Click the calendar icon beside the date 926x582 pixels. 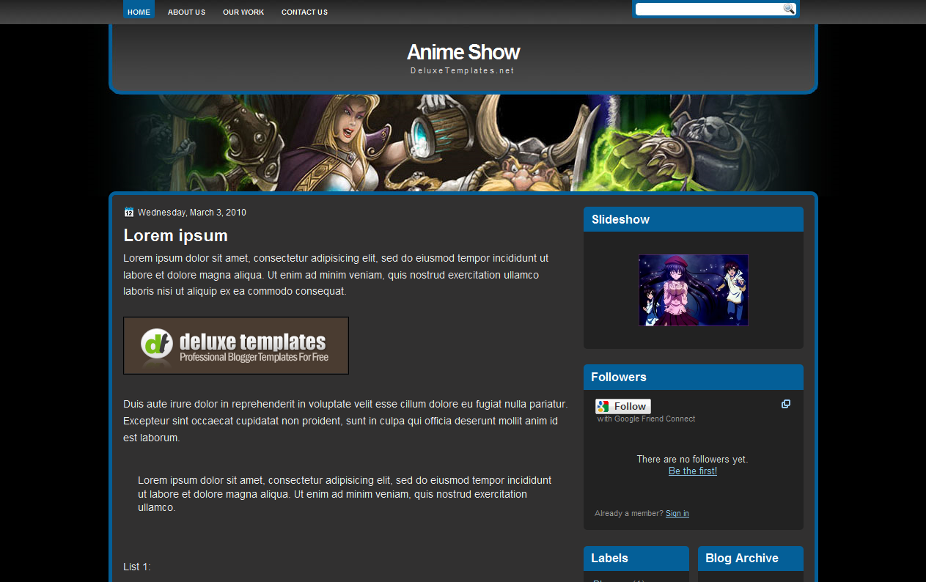pyautogui.click(x=129, y=212)
